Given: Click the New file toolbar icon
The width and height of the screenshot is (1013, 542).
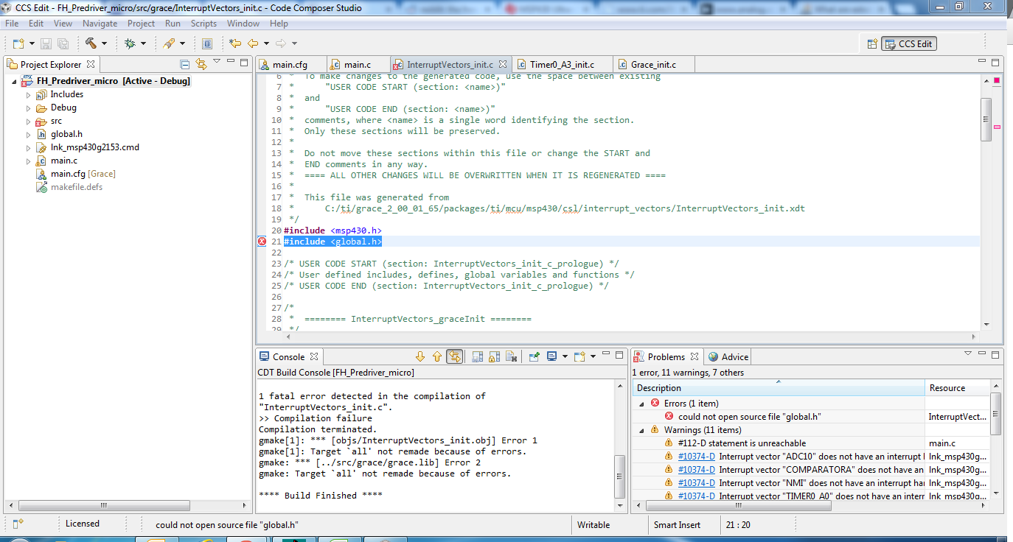Looking at the screenshot, I should (x=17, y=43).
